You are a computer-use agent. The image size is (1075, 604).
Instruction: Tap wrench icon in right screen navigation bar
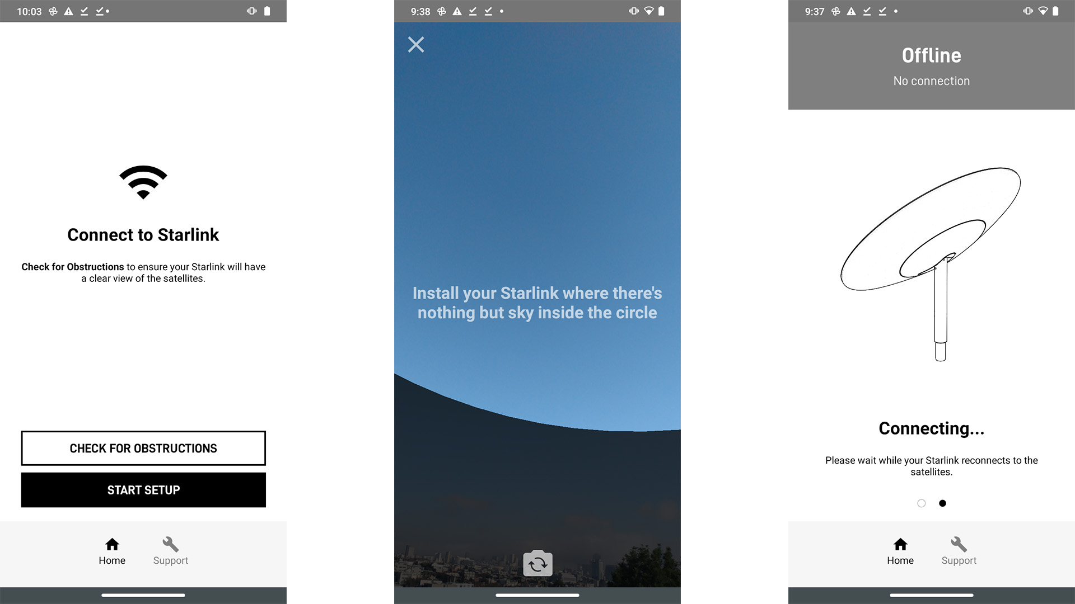tap(959, 544)
